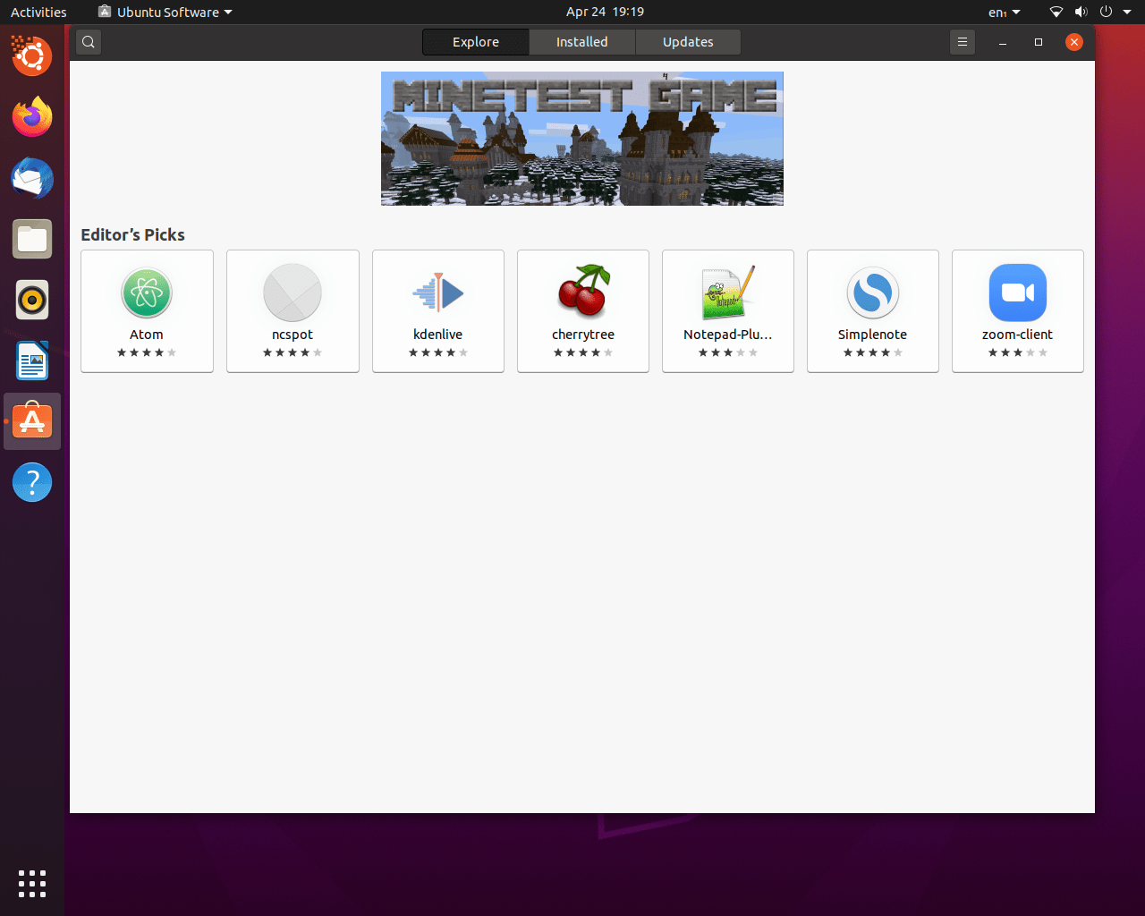Click the volume speaker icon
The height and width of the screenshot is (916, 1145).
[x=1081, y=13]
